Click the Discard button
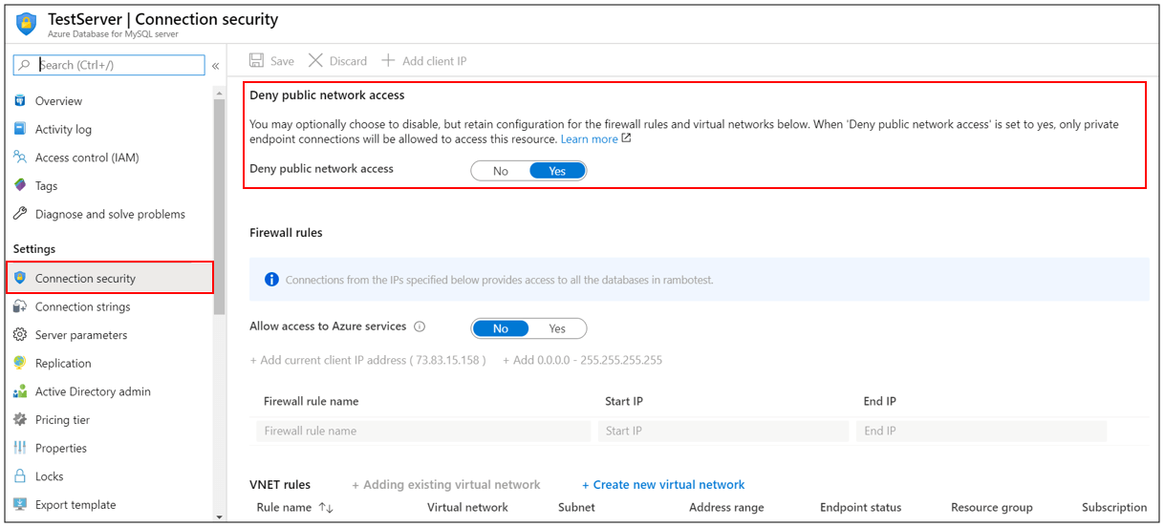Viewport: 1164px width, 527px height. pyautogui.click(x=337, y=60)
